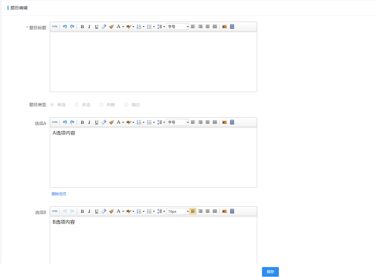378x277 pixels.
Task: Open unordered list dropdown arrow in 题目标题 editor
Action: click(x=154, y=27)
